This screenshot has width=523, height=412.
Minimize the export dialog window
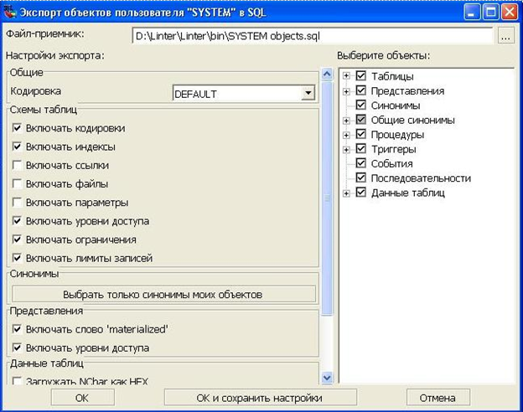pos(472,13)
